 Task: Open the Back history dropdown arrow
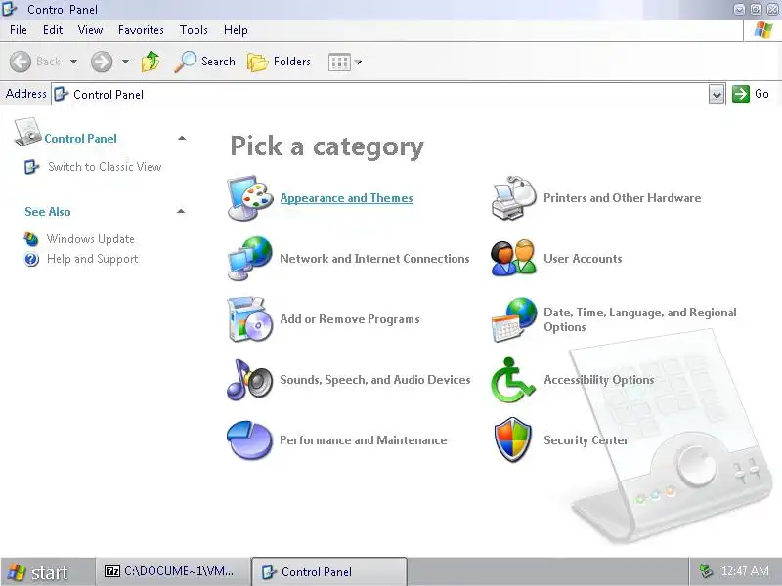[74, 62]
